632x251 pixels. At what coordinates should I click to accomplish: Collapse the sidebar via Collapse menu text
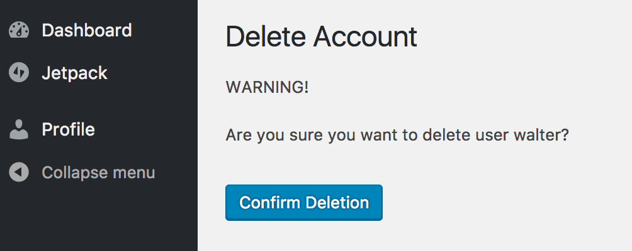pos(98,173)
